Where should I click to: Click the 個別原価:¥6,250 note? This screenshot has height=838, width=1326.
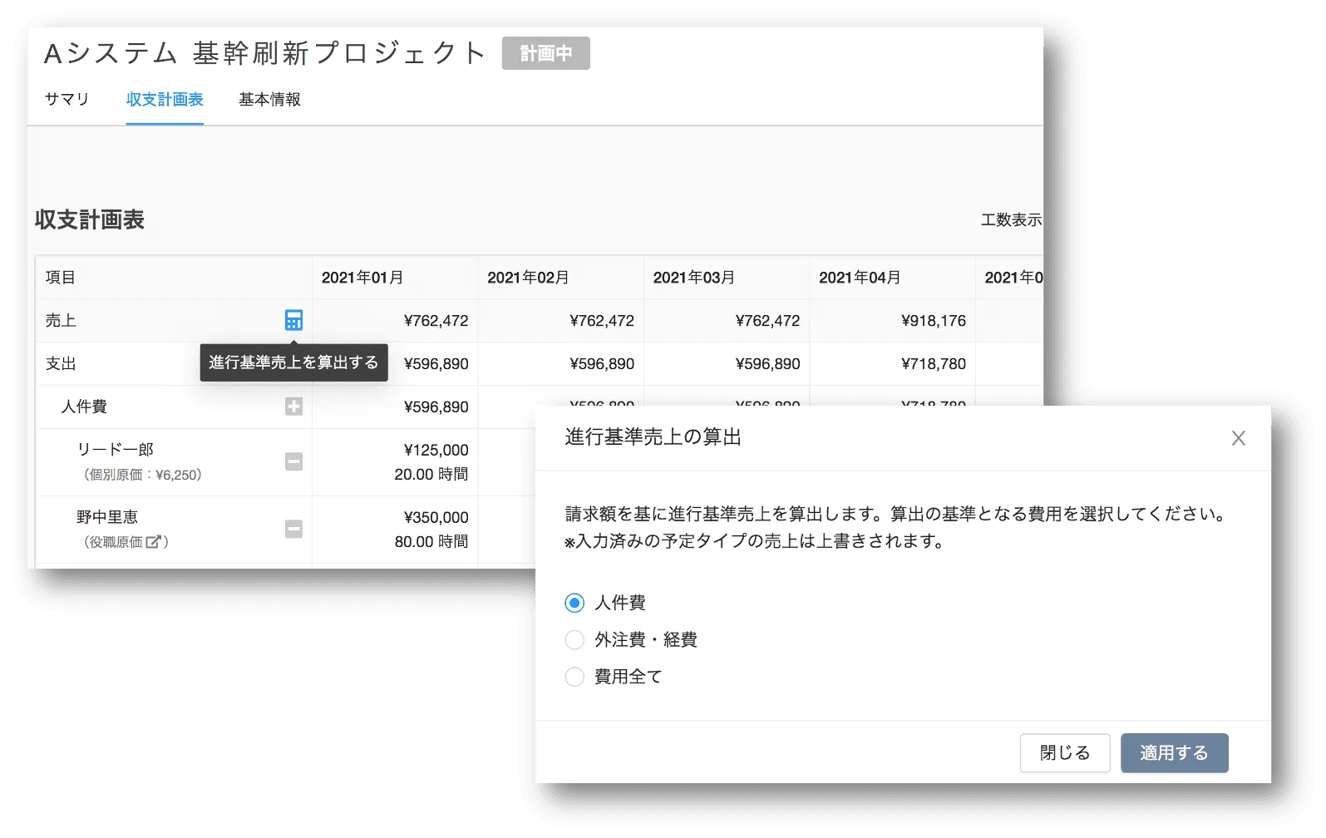[143, 476]
